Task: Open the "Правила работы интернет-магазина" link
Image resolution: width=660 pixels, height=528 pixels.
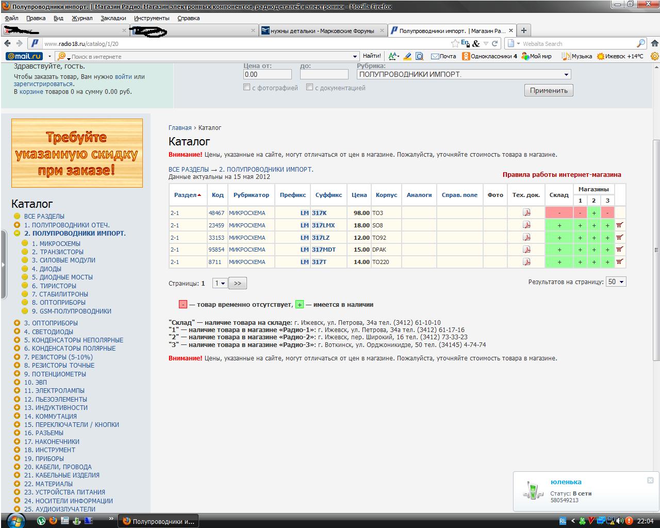Action: point(562,175)
